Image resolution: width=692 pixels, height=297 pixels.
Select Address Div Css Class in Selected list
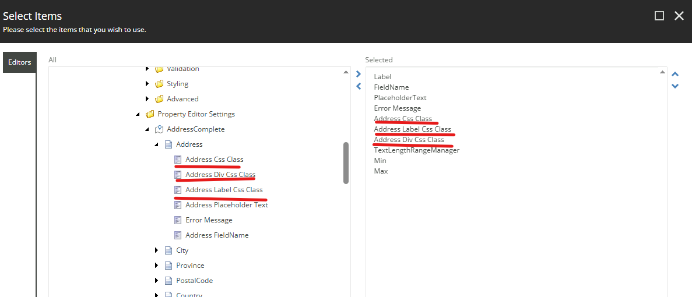[409, 140]
